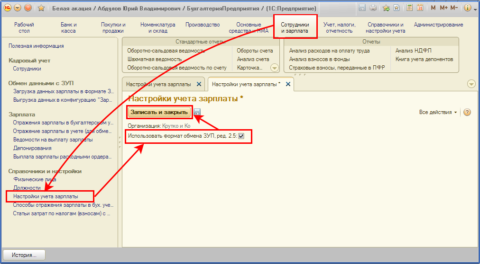The width and height of the screenshot is (480, 264).
Task: Open the calendar icon in title bar
Action: point(420,8)
